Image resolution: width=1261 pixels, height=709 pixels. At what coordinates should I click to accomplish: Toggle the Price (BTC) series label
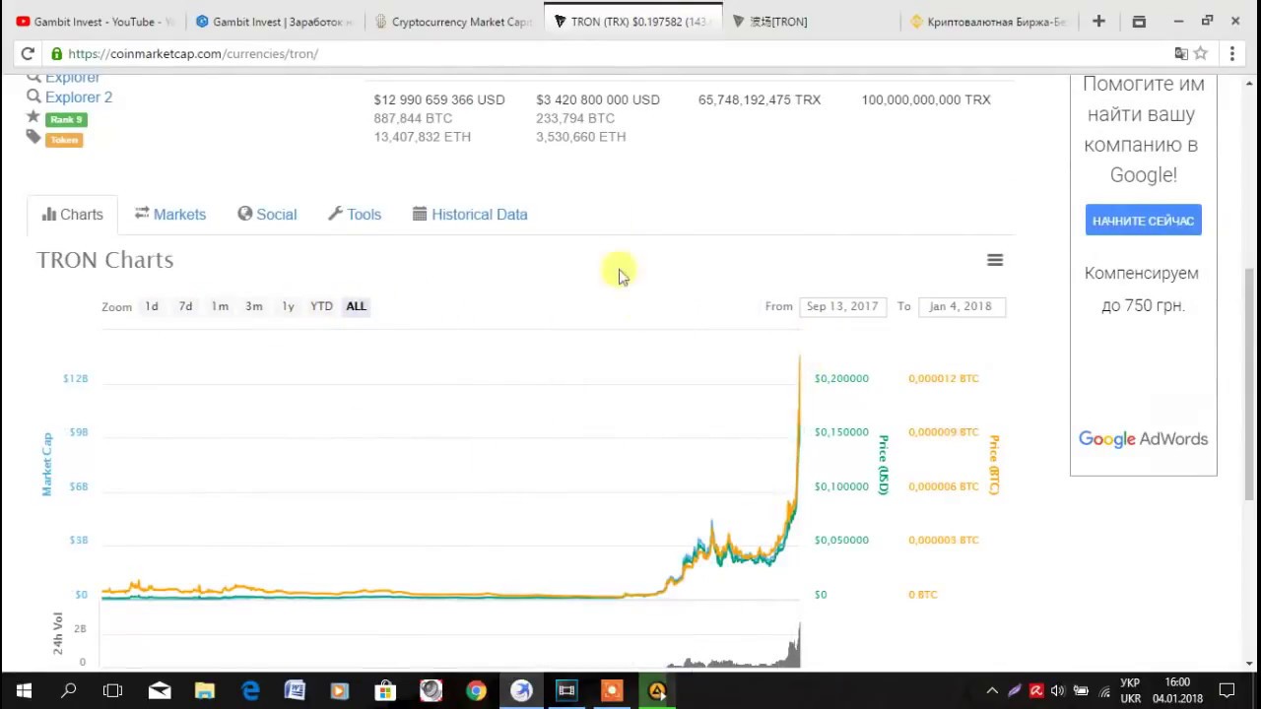pos(994,464)
